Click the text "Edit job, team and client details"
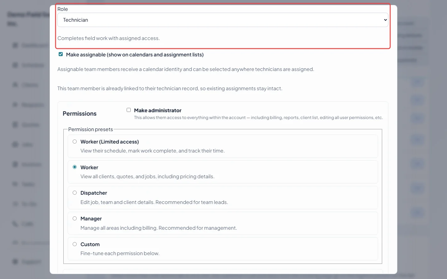 click(154, 202)
